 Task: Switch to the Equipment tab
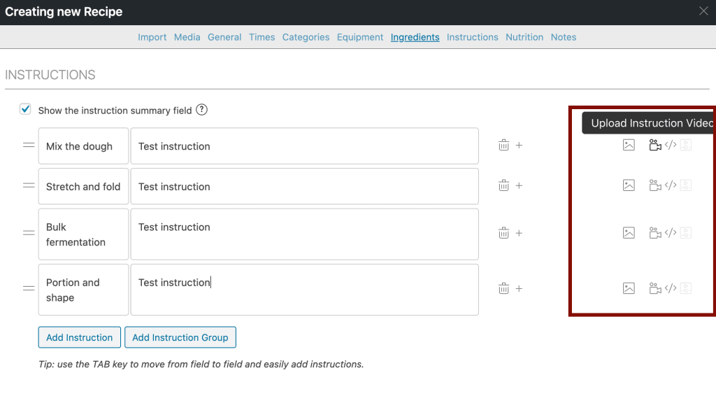(x=360, y=37)
